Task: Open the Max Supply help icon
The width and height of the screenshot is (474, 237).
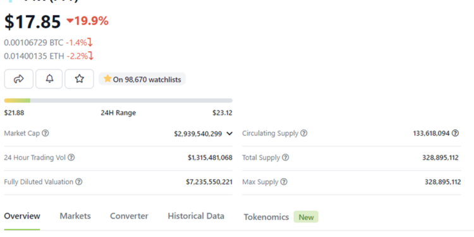Action: click(284, 182)
